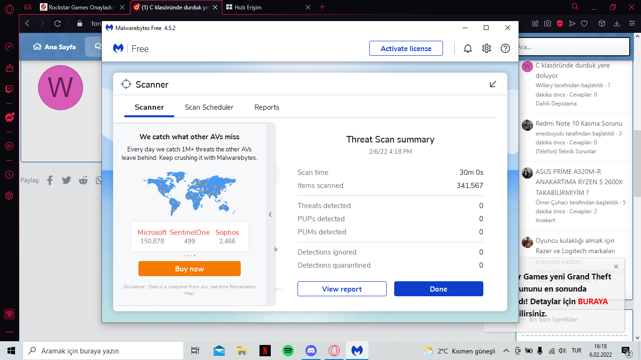
Task: Open a new browser tab
Action: coord(322,7)
